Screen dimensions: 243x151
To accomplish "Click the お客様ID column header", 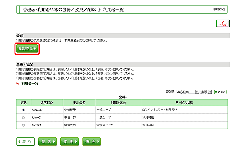I will (x=47, y=103).
